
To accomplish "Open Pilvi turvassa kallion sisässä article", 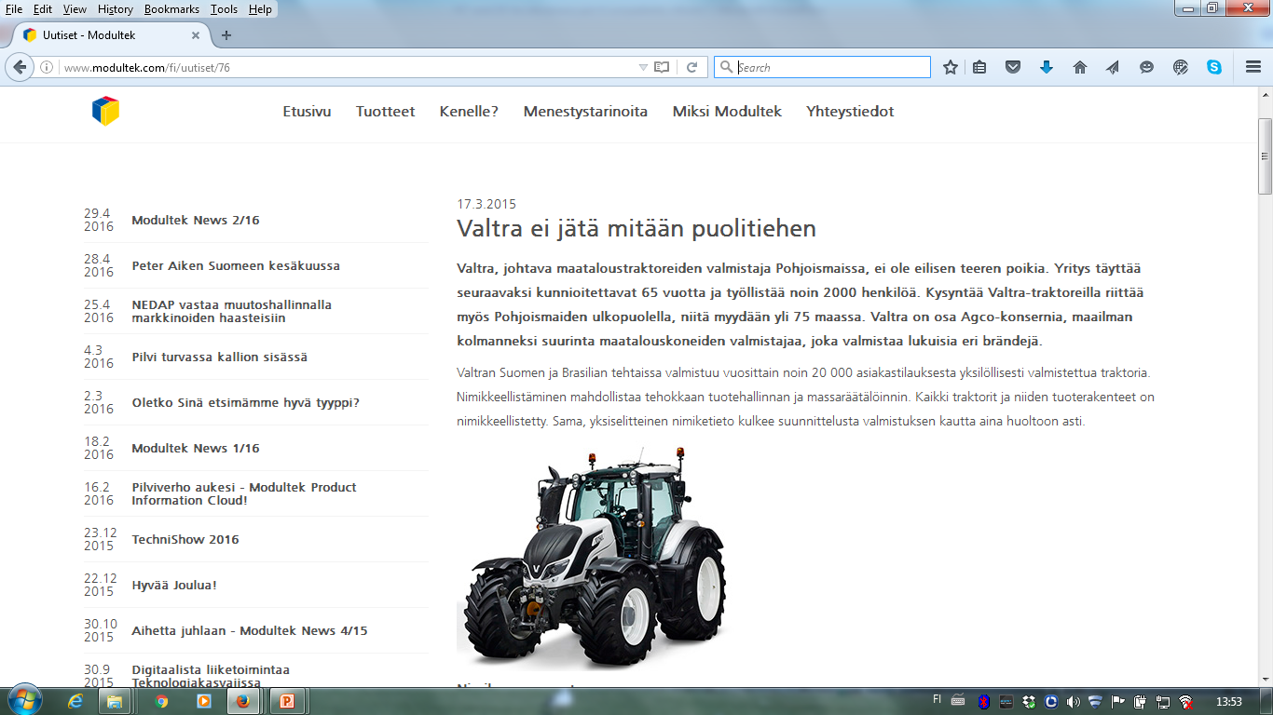I will (219, 357).
